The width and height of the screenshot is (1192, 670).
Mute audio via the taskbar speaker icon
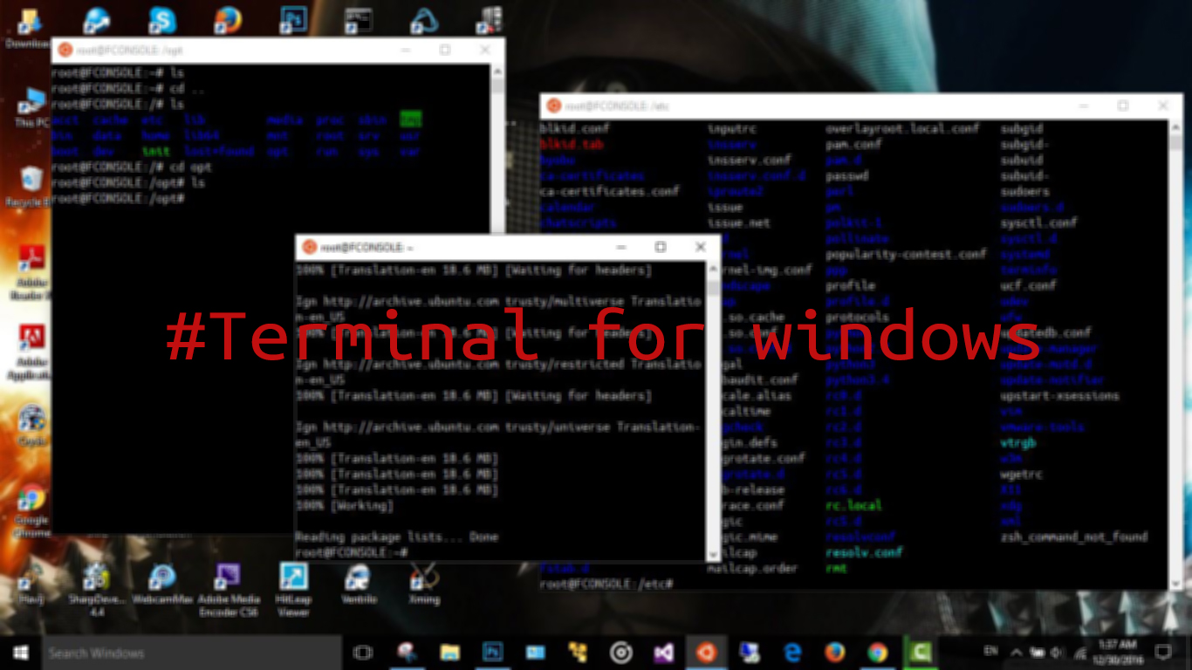tap(1057, 652)
